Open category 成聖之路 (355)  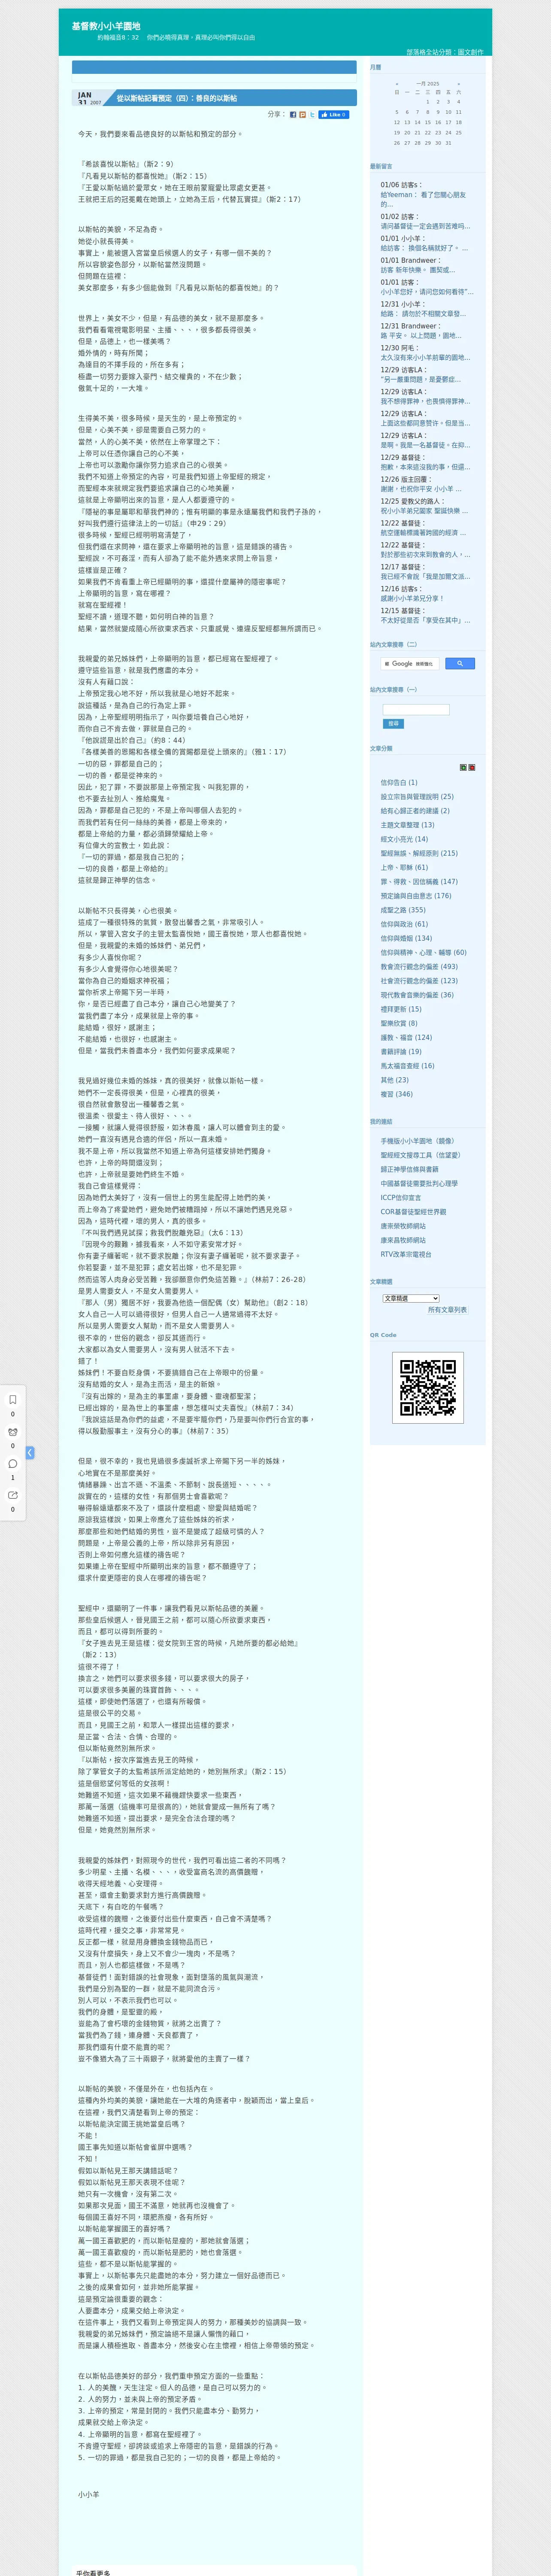pyautogui.click(x=403, y=910)
